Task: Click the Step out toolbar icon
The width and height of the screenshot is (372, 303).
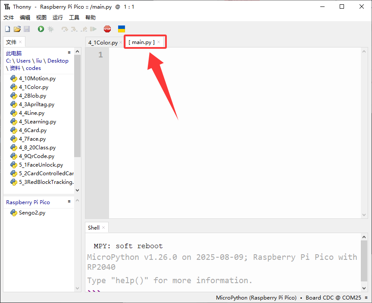Action: (x=84, y=29)
